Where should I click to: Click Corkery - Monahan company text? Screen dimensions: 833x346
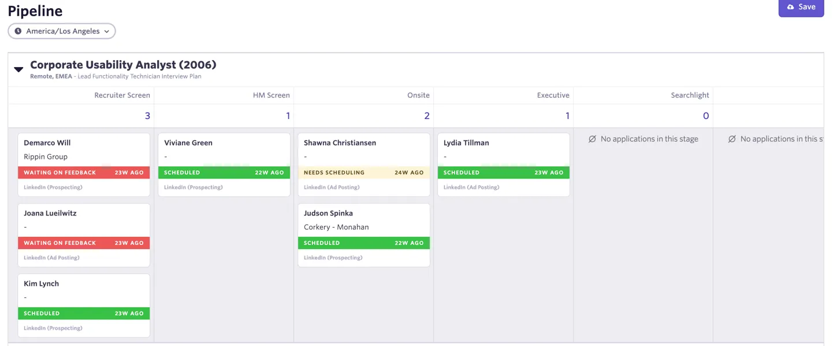pyautogui.click(x=336, y=227)
